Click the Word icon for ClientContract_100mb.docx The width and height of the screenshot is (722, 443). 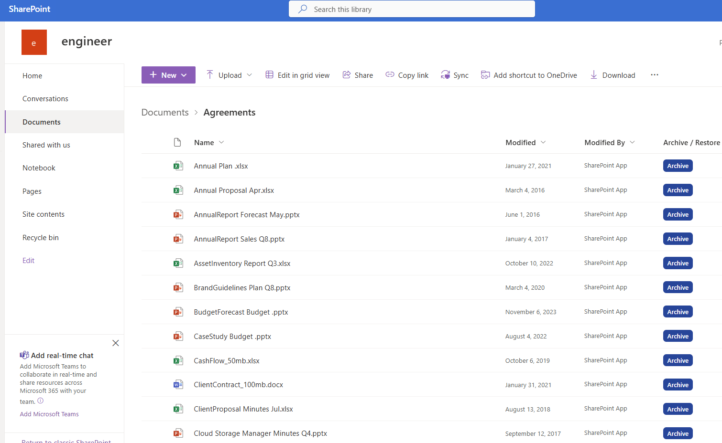[x=178, y=385]
